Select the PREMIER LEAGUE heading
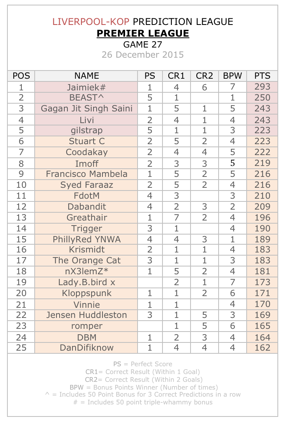Screen dimensions: 286x427 (143, 33)
